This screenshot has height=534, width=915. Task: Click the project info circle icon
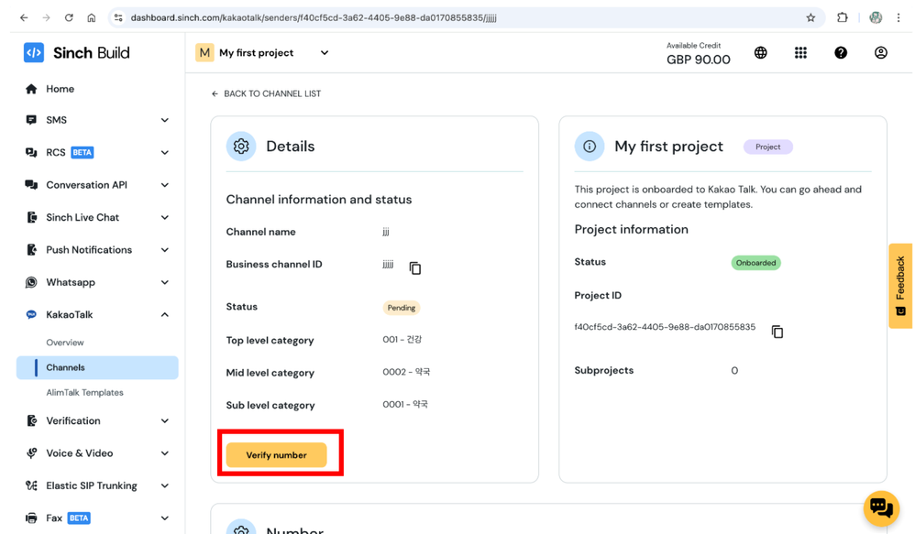(x=590, y=147)
